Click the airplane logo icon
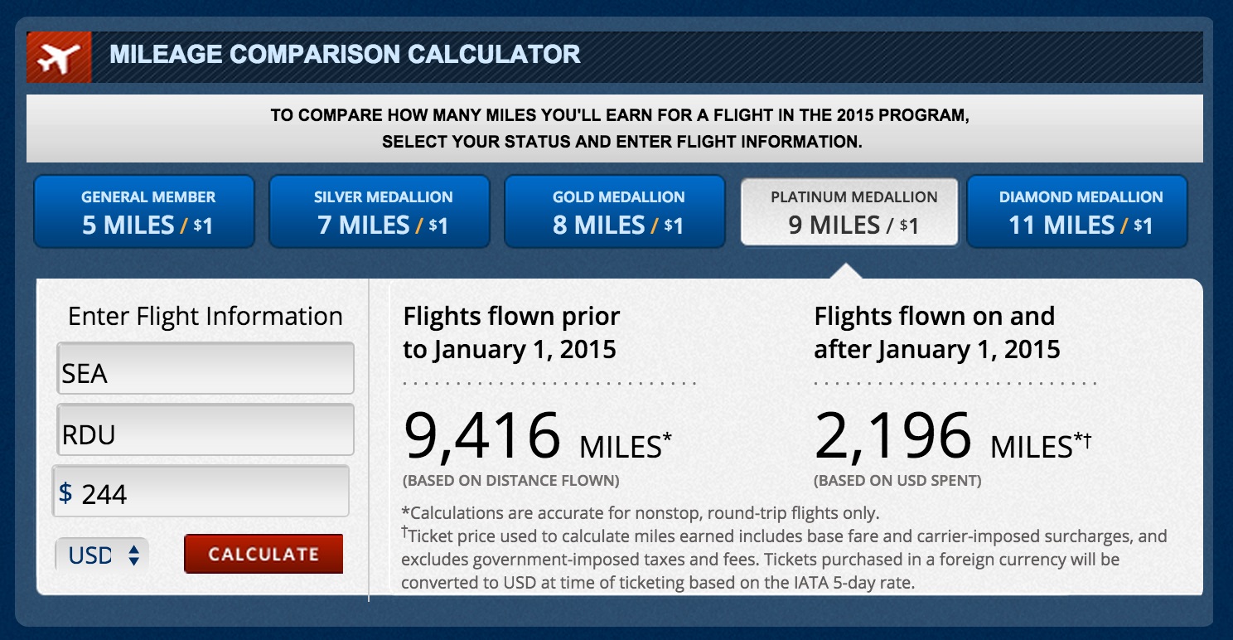The height and width of the screenshot is (640, 1233). tap(59, 57)
